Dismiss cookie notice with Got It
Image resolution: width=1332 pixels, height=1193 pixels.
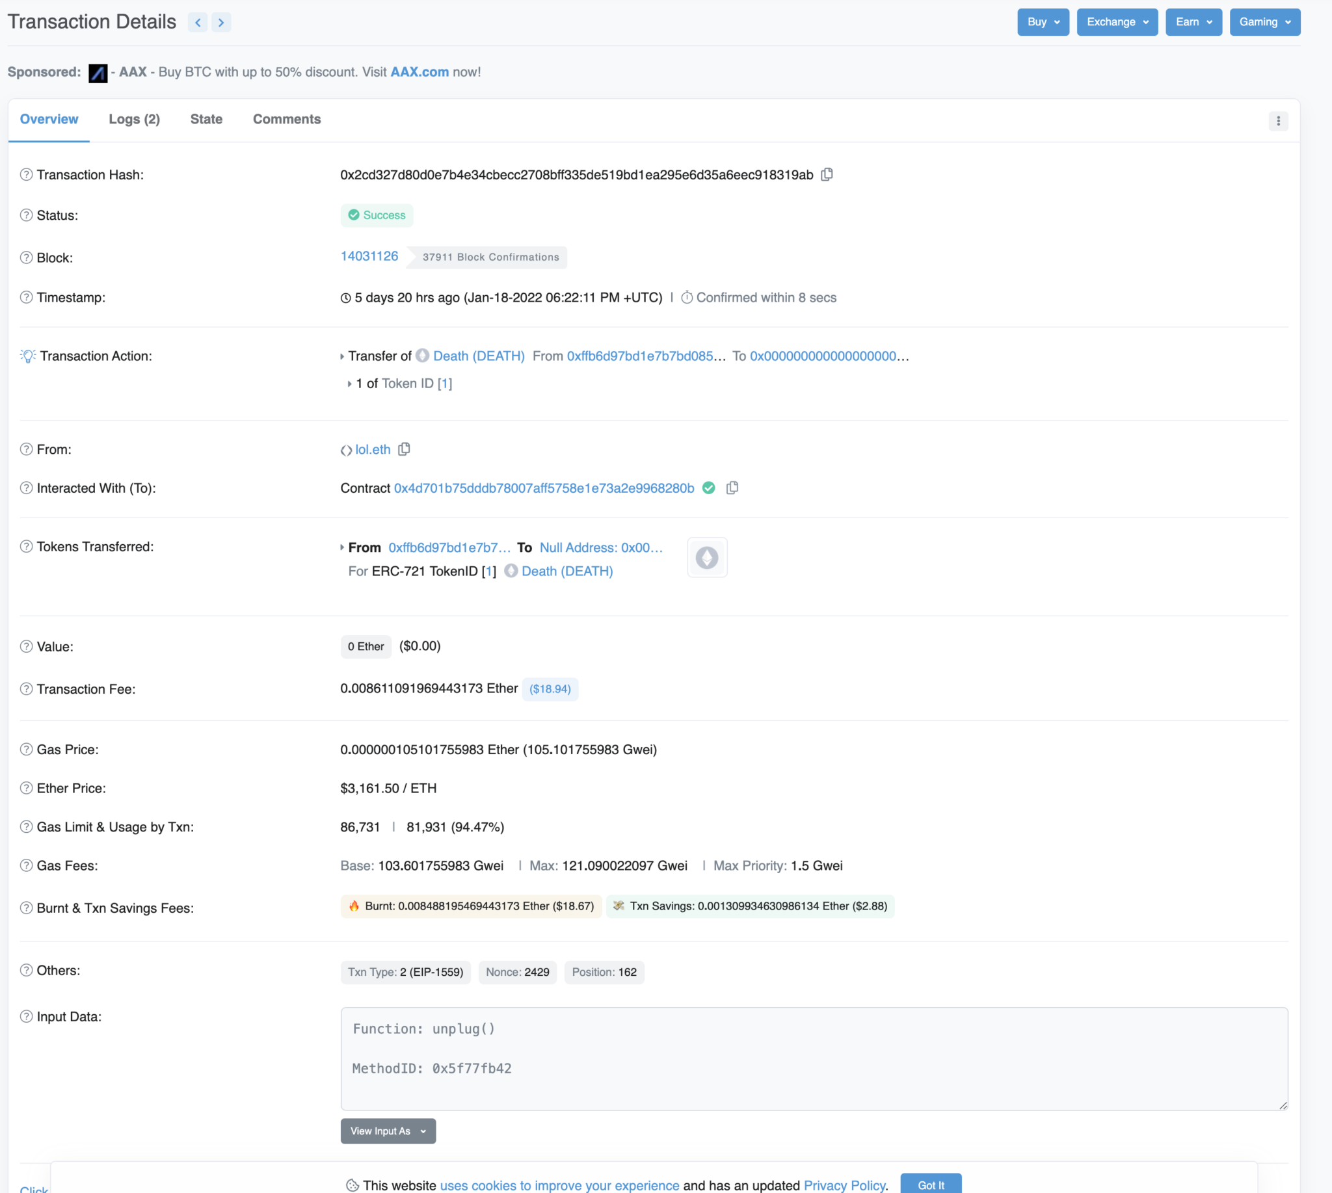(931, 1185)
